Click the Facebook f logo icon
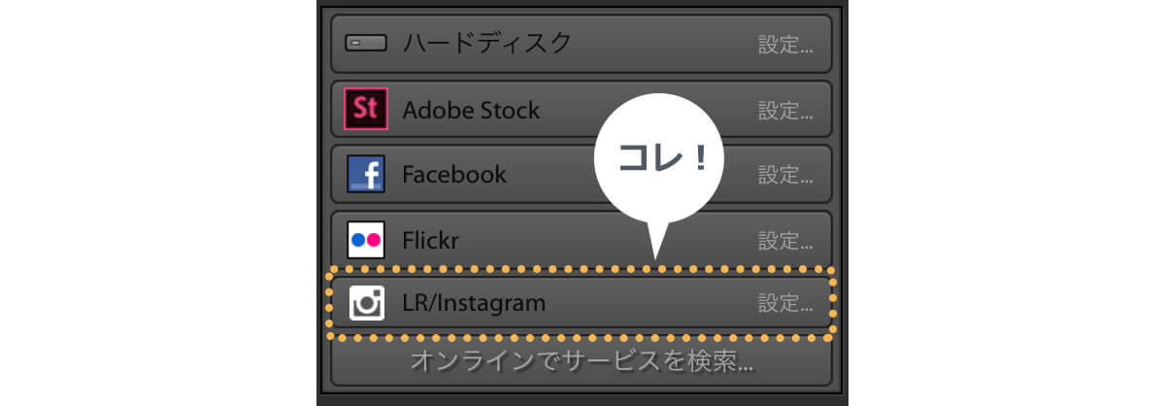This screenshot has width=1165, height=406. click(x=366, y=174)
